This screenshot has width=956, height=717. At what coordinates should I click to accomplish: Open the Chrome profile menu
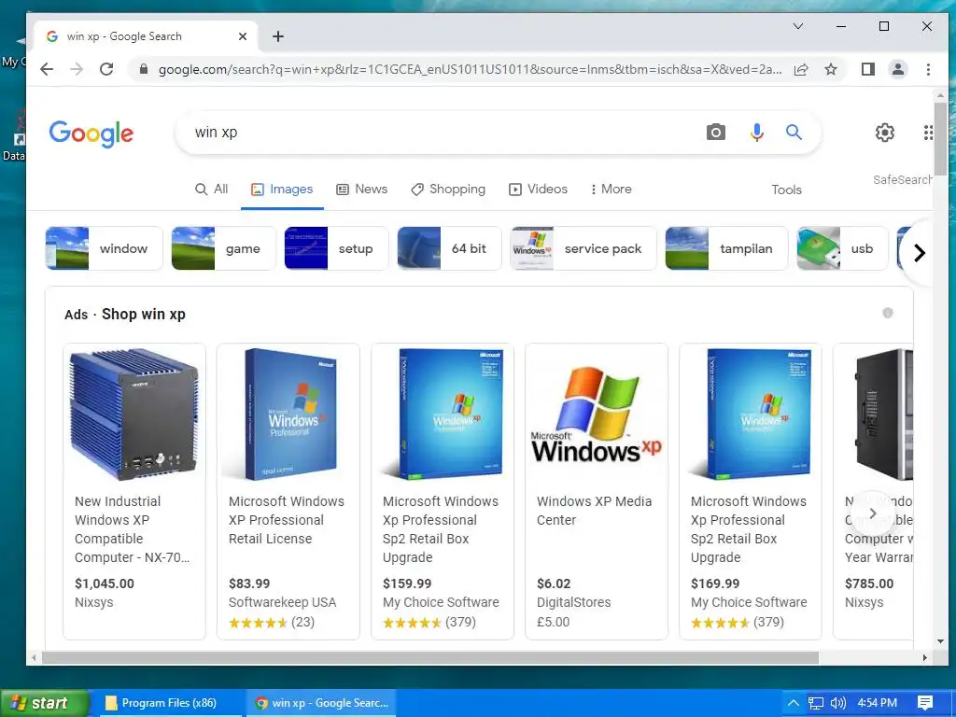tap(898, 69)
